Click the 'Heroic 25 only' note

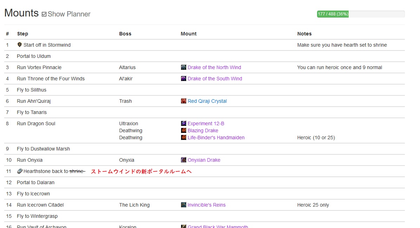(x=313, y=205)
